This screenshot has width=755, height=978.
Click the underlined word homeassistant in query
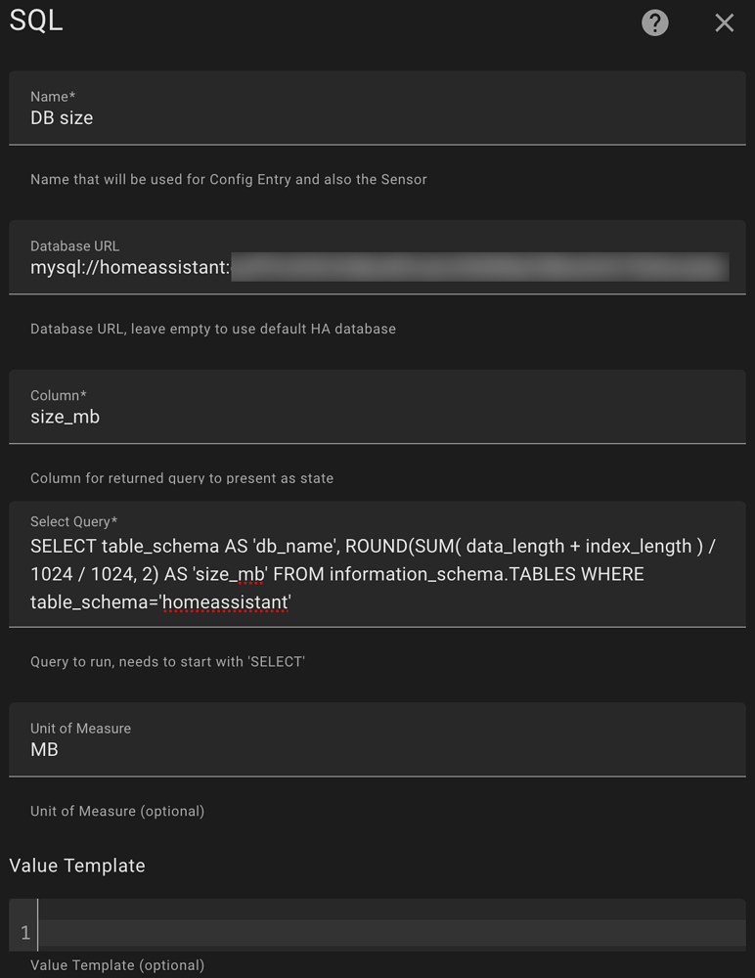click(225, 602)
